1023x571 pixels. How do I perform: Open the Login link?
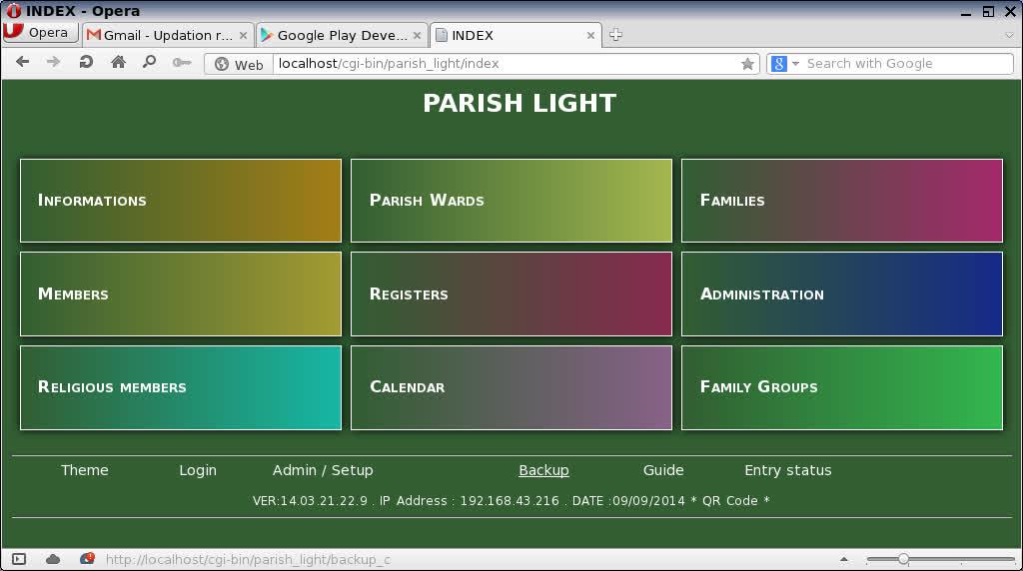coord(198,470)
